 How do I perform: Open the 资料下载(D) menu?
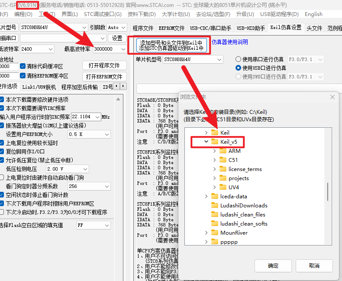[142, 14]
